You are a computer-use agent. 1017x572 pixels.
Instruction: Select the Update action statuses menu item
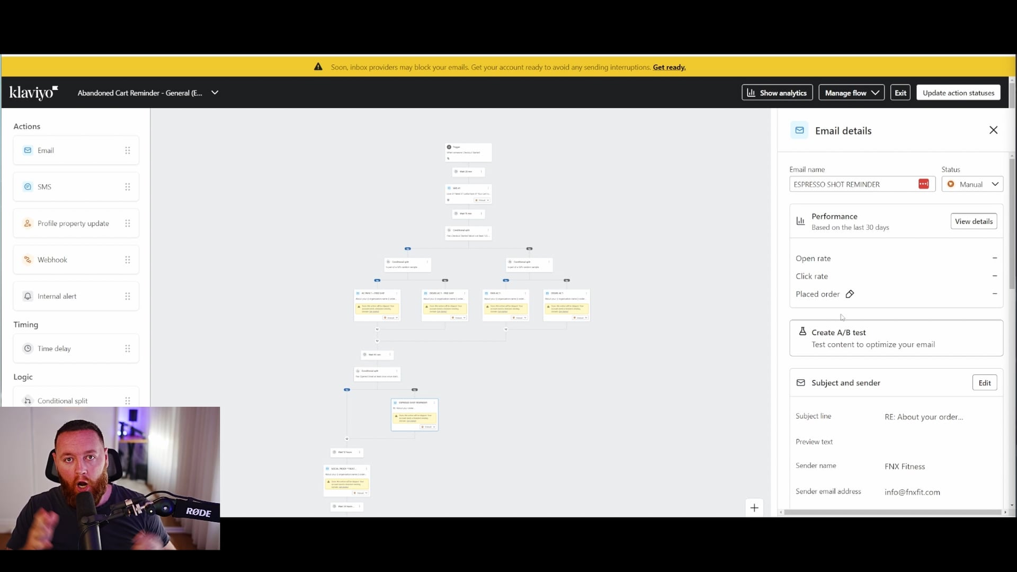click(x=958, y=93)
